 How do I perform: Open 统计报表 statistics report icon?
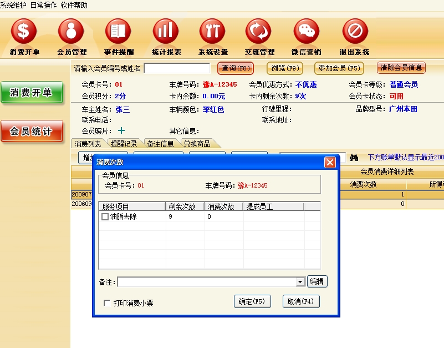tap(166, 31)
